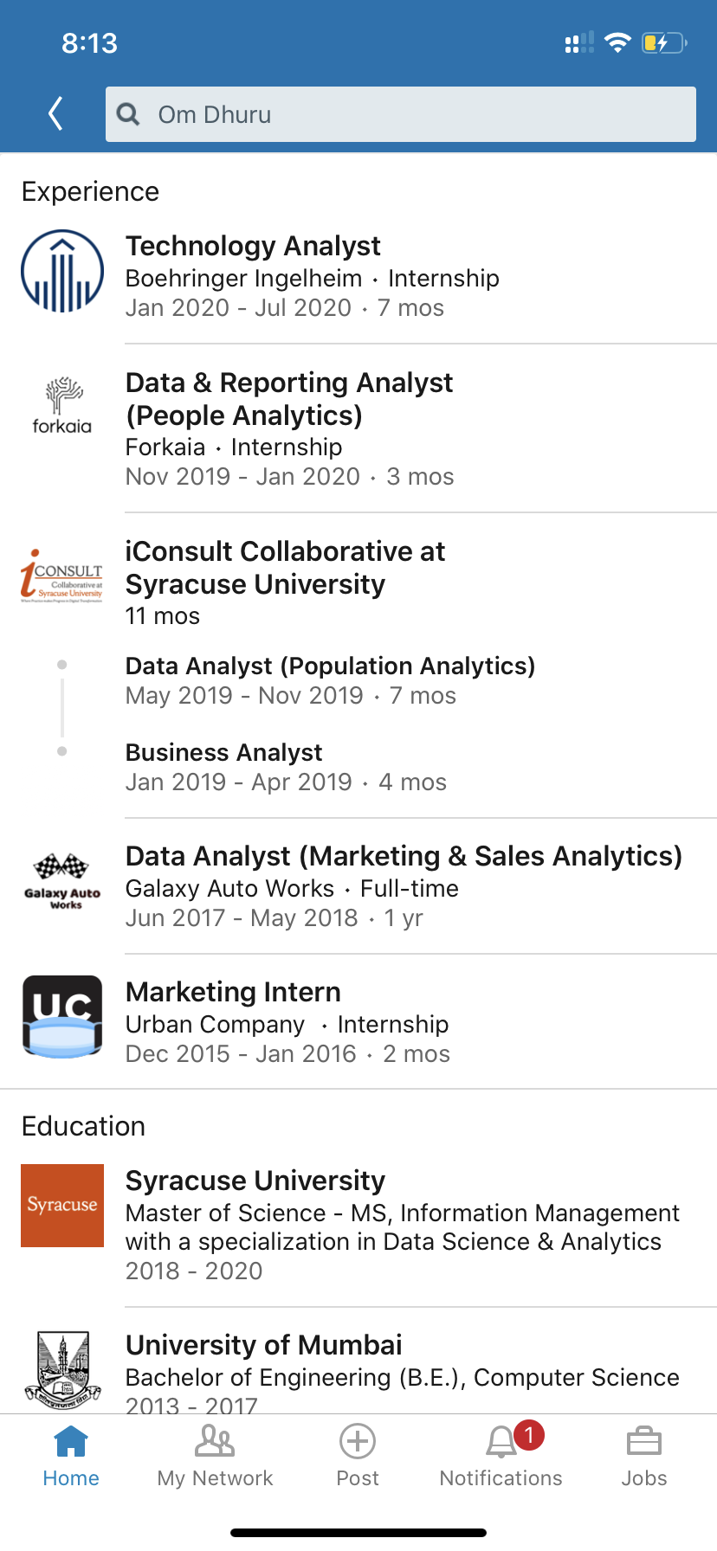The height and width of the screenshot is (1551, 717).
Task: Open the Urban Company UC logo
Action: (x=62, y=1016)
